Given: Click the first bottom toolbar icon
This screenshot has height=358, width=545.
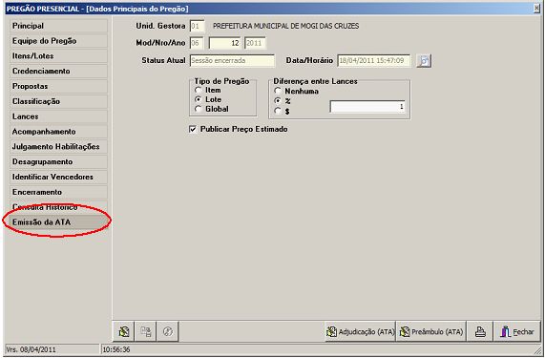Looking at the screenshot, I should point(124,331).
